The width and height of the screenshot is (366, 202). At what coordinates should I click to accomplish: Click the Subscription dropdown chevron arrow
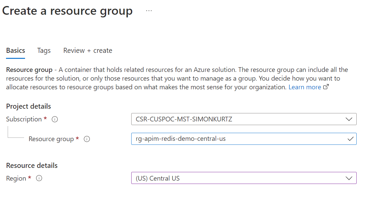click(x=349, y=119)
